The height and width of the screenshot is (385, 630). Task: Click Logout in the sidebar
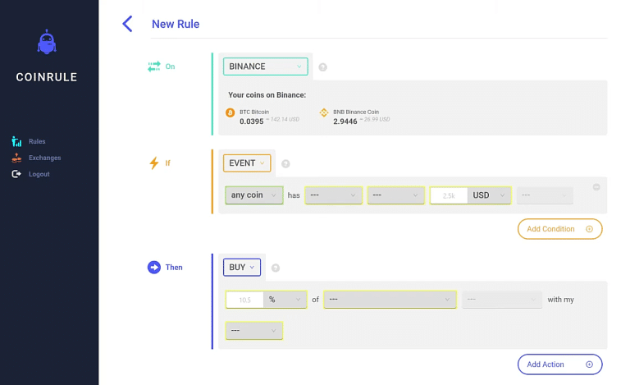[x=39, y=174]
